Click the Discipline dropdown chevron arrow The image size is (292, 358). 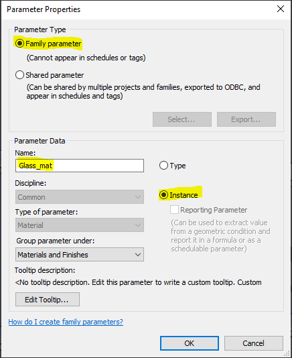pyautogui.click(x=138, y=197)
